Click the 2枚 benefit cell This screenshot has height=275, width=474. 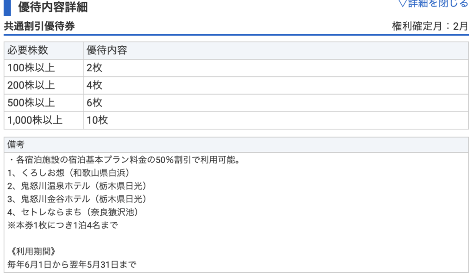click(x=94, y=68)
